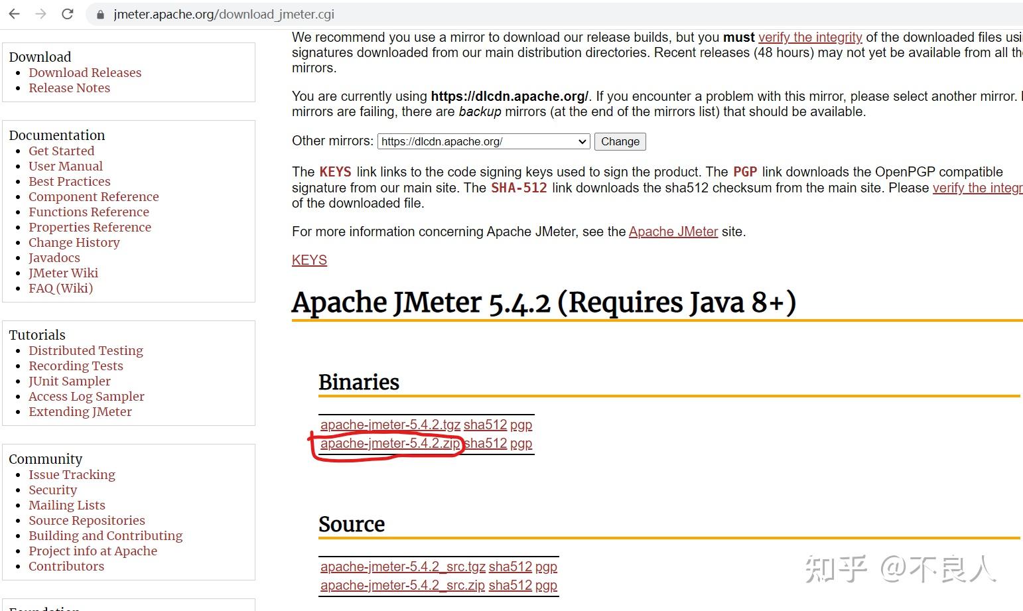Click the browser back arrow

click(15, 14)
